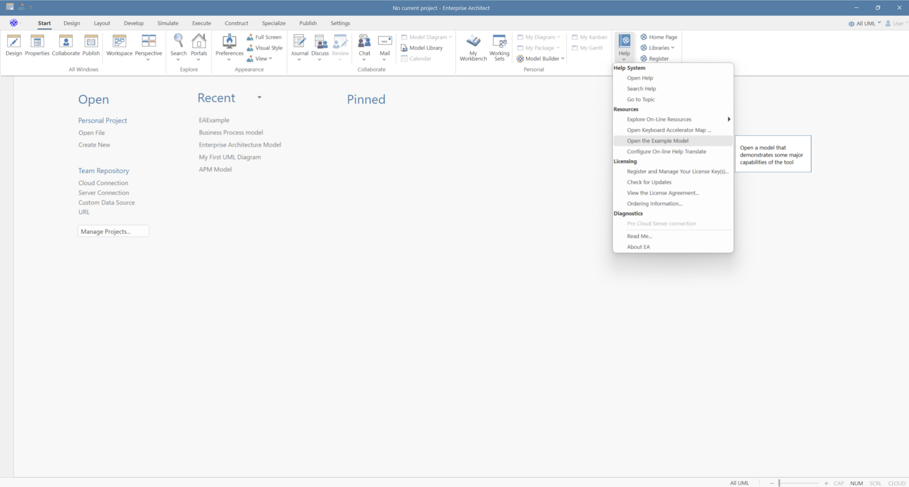Open Working Sets
This screenshot has height=487, width=909.
click(x=499, y=47)
